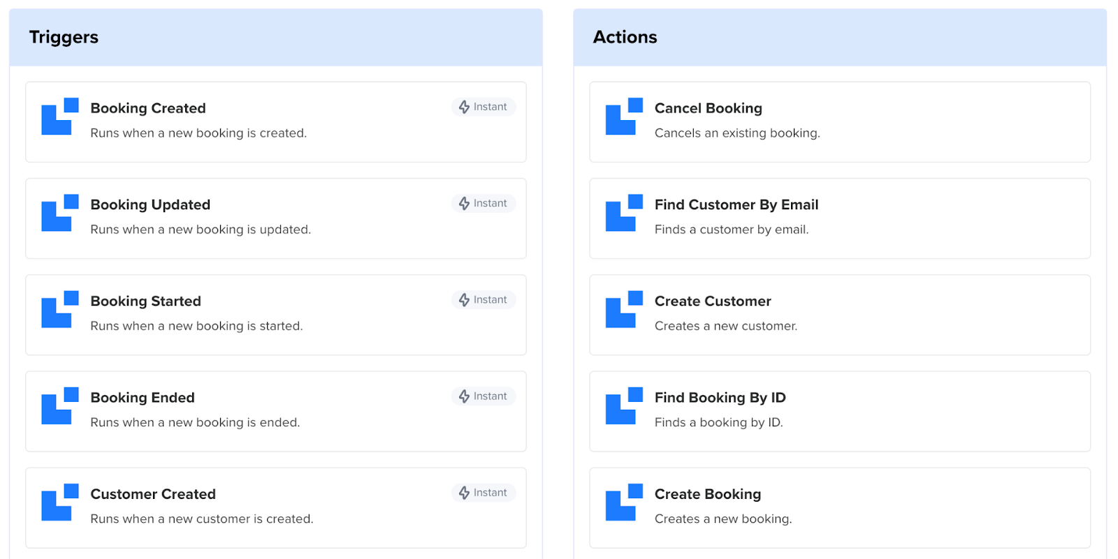
Task: Click the Actions section header
Action: [x=625, y=37]
